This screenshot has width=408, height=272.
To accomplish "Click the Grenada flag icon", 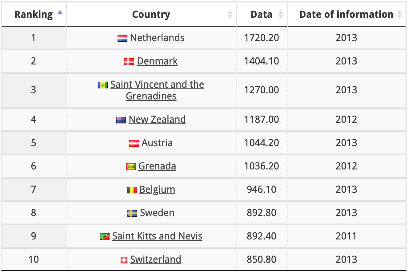I will coord(131,167).
